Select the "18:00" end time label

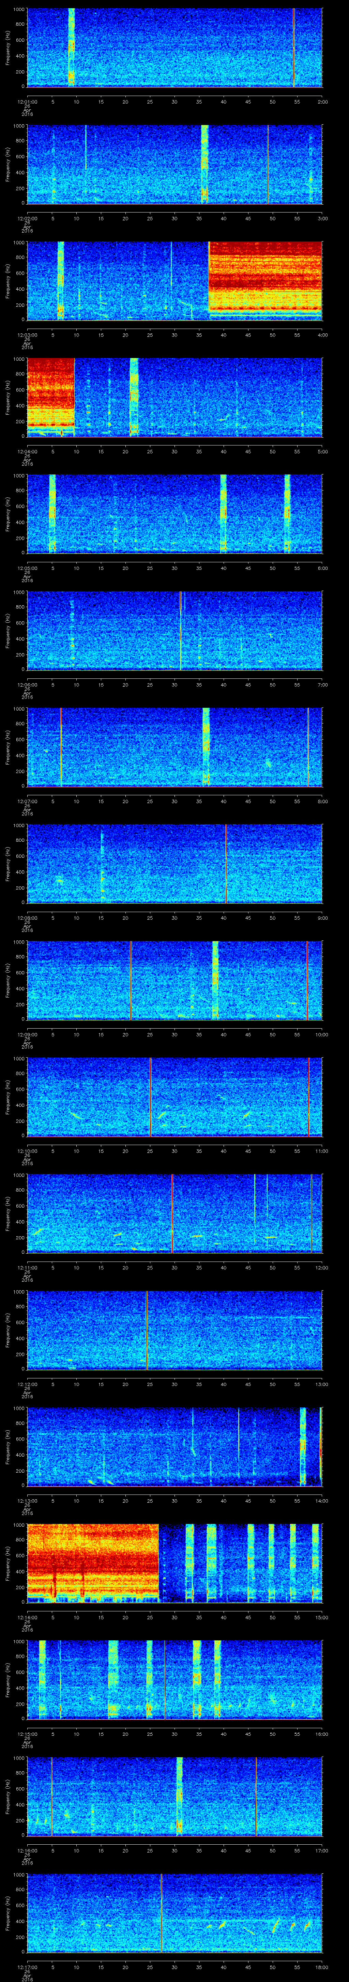tap(321, 1967)
